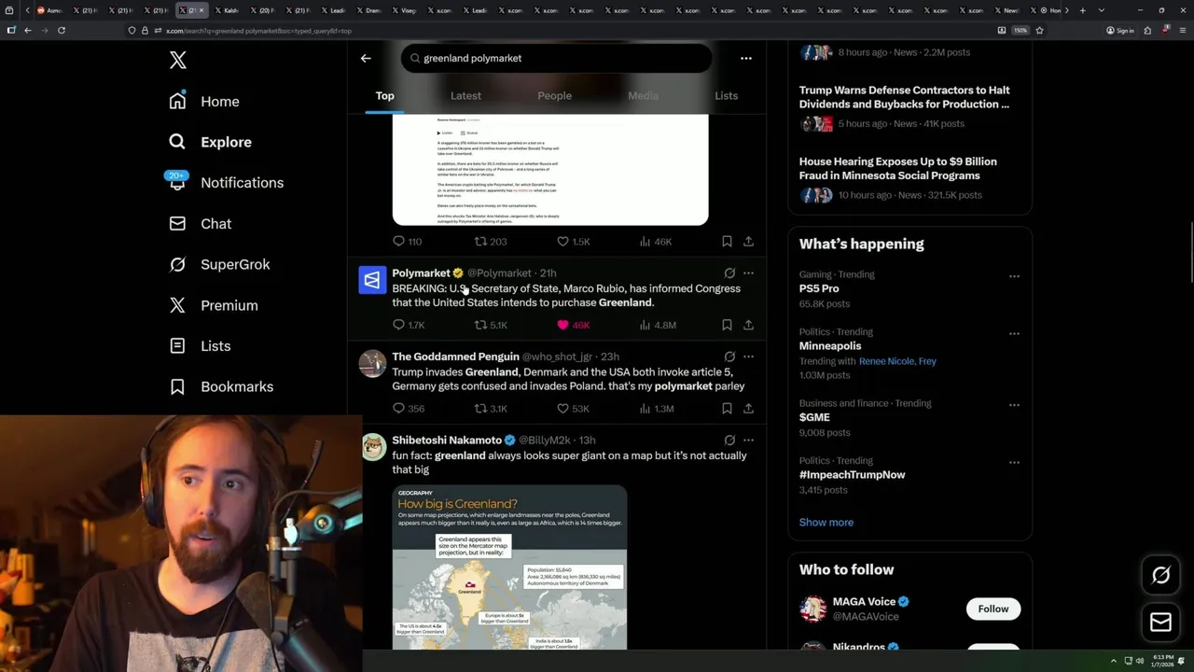Switch to the Lists search tab
Image resolution: width=1194 pixels, height=672 pixels.
(x=726, y=95)
